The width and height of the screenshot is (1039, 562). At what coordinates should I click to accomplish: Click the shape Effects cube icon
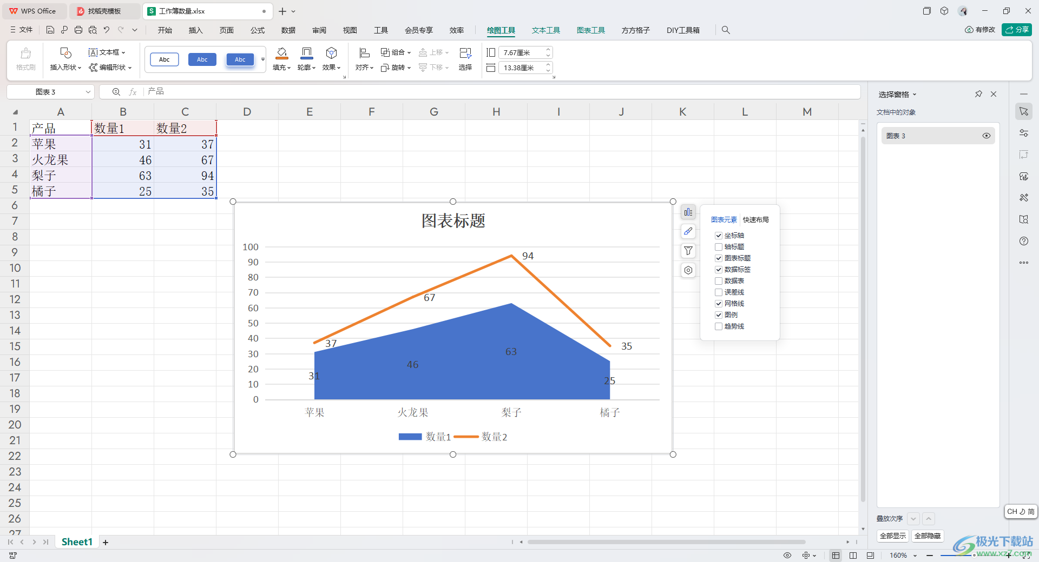[331, 53]
